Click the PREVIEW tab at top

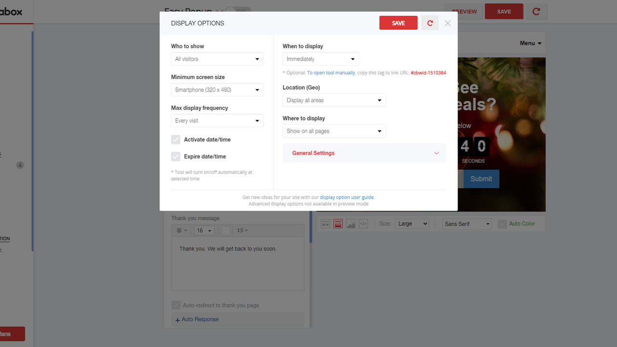pos(463,11)
